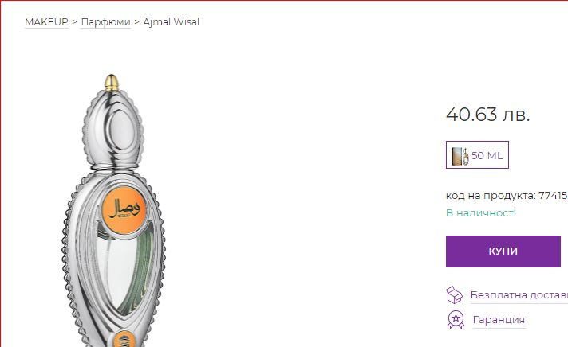Go to MAKEUP breadcrumb home link

pos(46,22)
